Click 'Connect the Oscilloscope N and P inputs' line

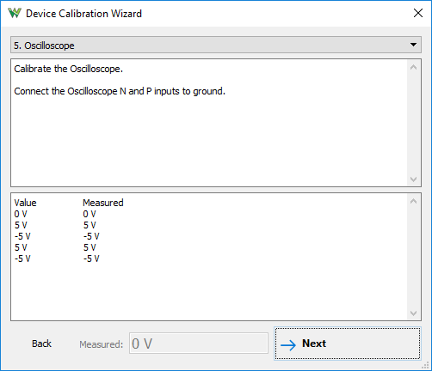[120, 91]
